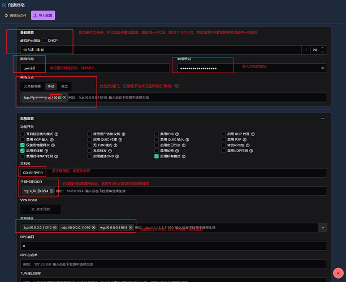Check 启用魔法DNS checkbox
Viewport: 346px width, 282px height.
89,156
